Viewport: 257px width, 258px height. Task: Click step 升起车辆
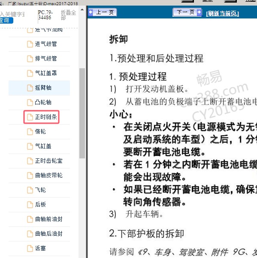coord(144,214)
